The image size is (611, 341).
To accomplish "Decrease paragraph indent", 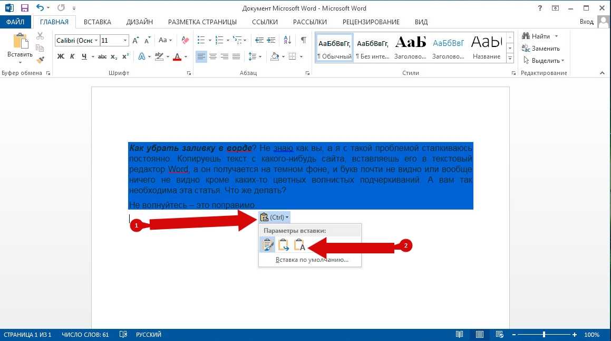I will pyautogui.click(x=259, y=40).
